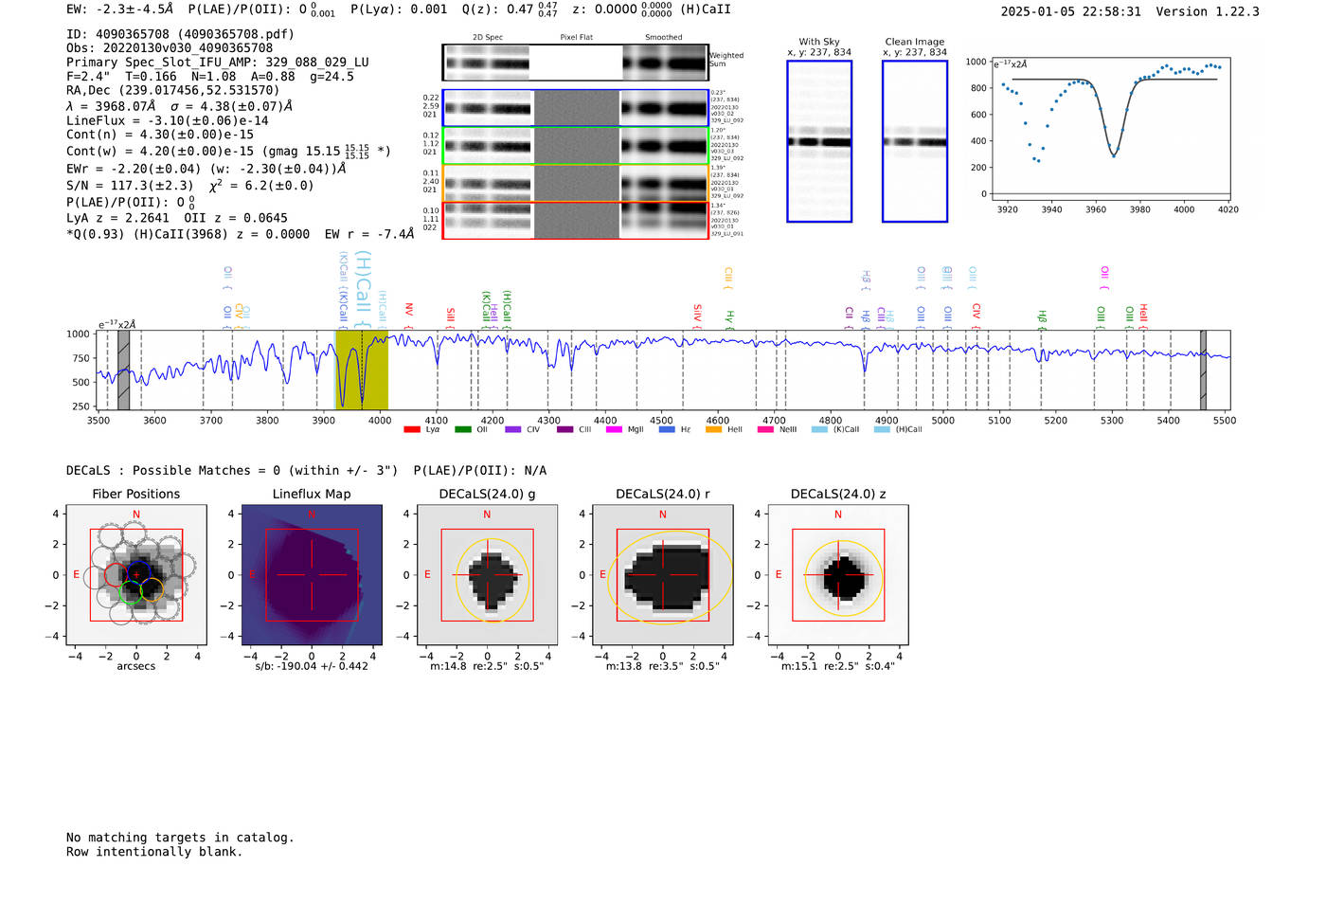Click the Smoothed column header
This screenshot has width=1326, height=903.
coord(664,38)
